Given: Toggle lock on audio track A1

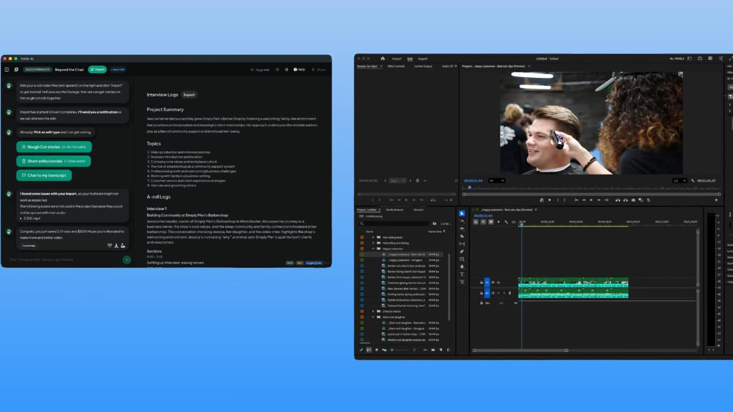Looking at the screenshot, I should pyautogui.click(x=482, y=293).
